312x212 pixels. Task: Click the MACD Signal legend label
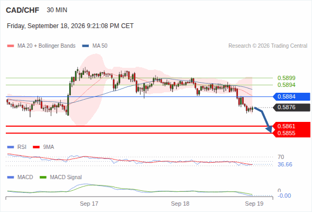pos(66,178)
